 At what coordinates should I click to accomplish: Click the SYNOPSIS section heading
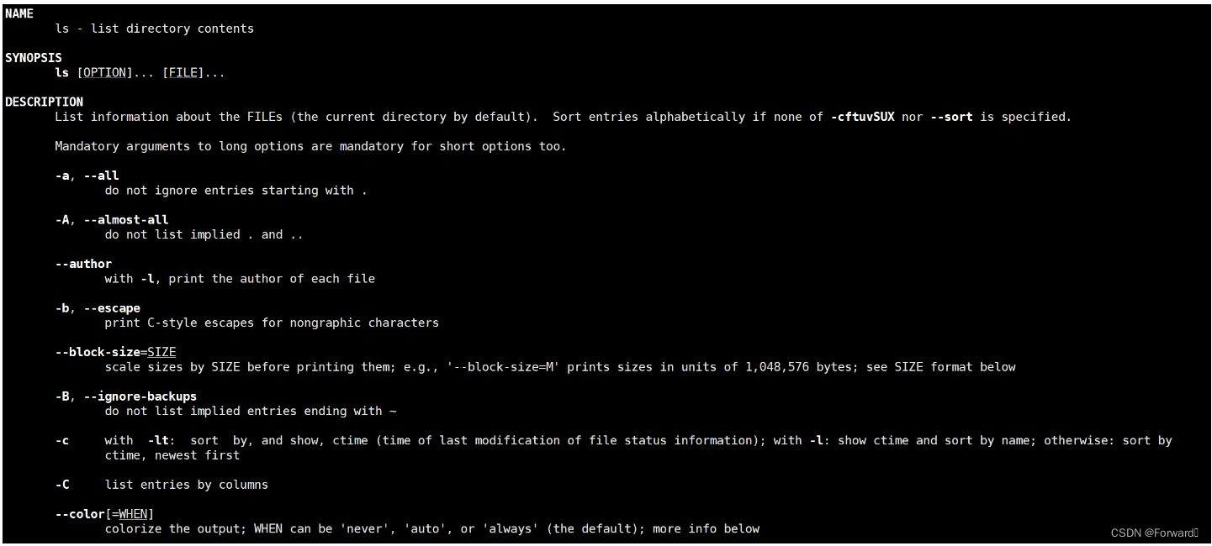34,58
